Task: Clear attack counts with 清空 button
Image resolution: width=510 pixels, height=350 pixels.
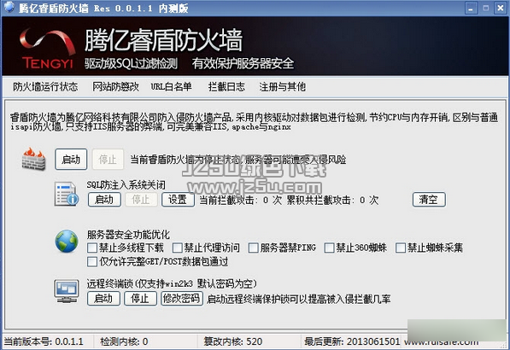Action: click(429, 200)
